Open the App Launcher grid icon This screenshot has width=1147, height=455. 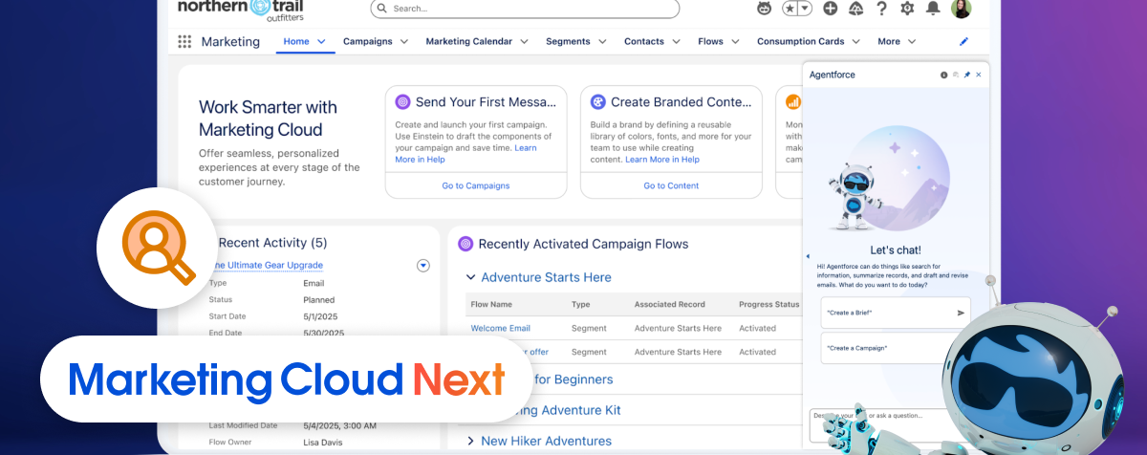coord(184,42)
